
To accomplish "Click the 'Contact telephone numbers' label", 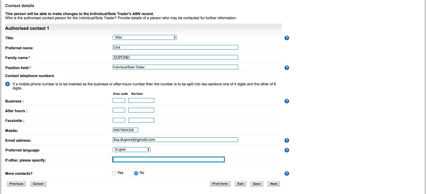I will [x=30, y=76].
